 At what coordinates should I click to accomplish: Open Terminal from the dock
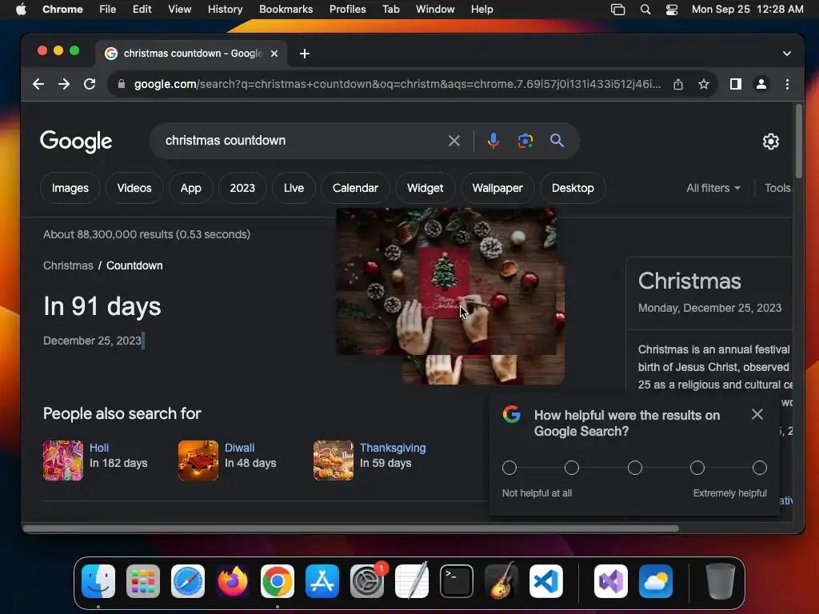[457, 581]
